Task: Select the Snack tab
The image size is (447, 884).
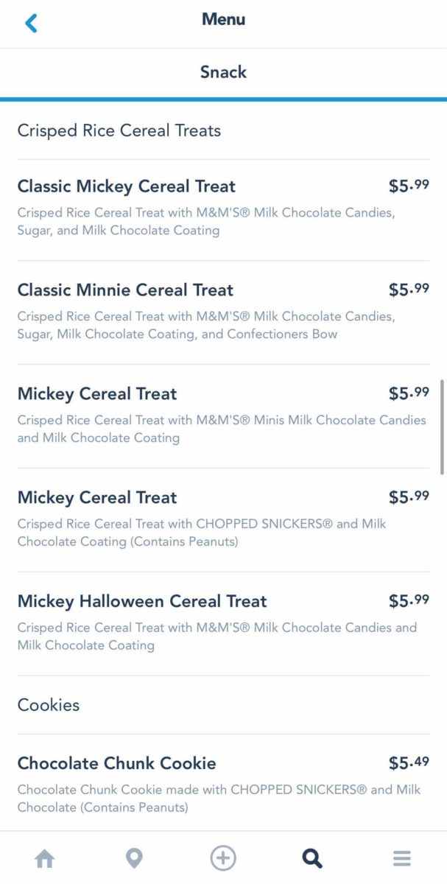Action: (x=223, y=72)
